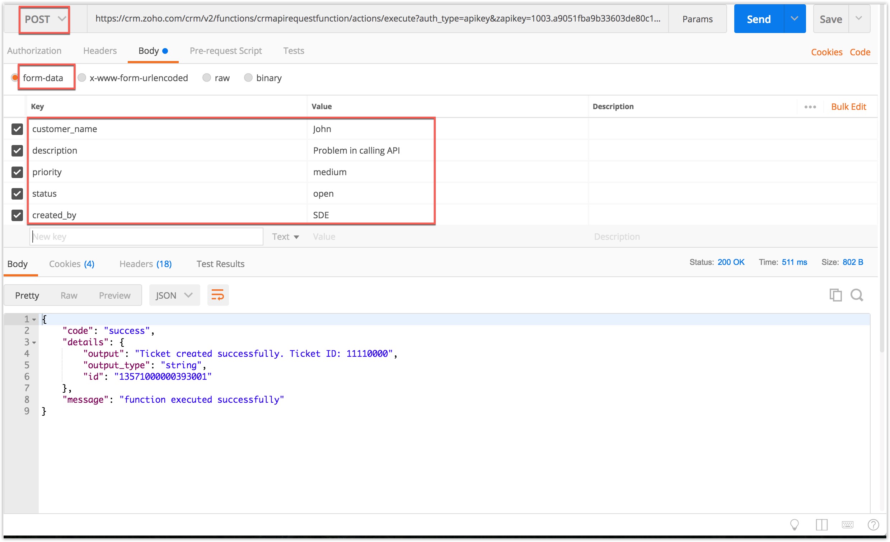This screenshot has width=890, height=542.
Task: Toggle two-pane view icon in bottom bar
Action: click(821, 524)
